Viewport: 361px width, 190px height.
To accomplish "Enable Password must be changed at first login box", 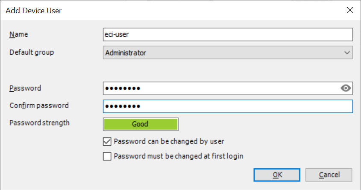I will (107, 156).
